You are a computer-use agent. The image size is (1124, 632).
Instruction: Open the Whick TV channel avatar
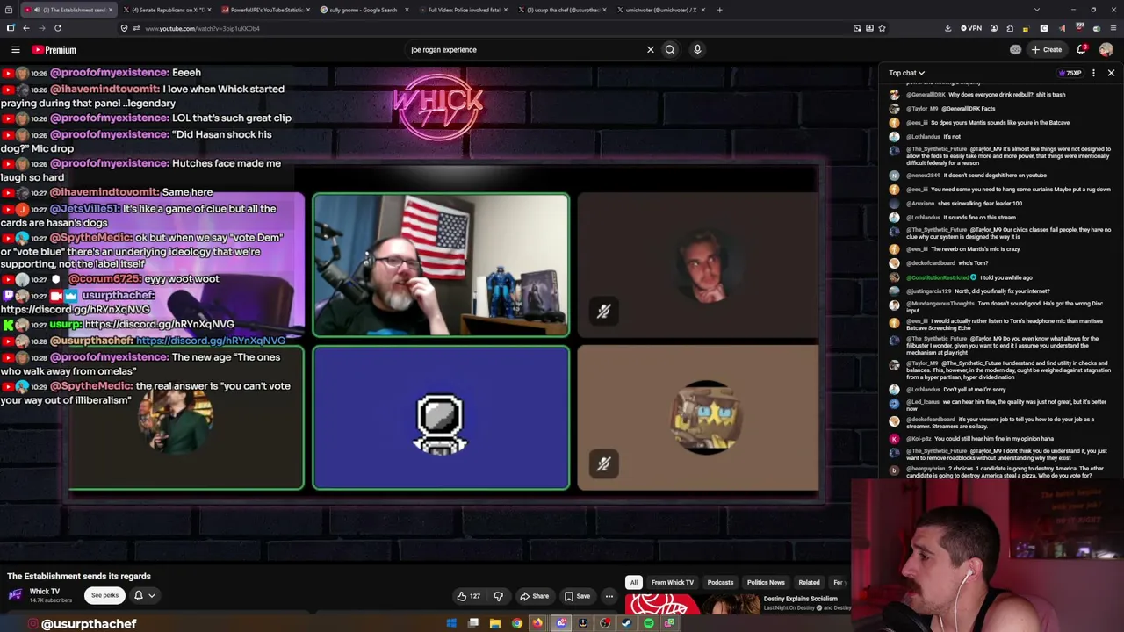tap(15, 595)
